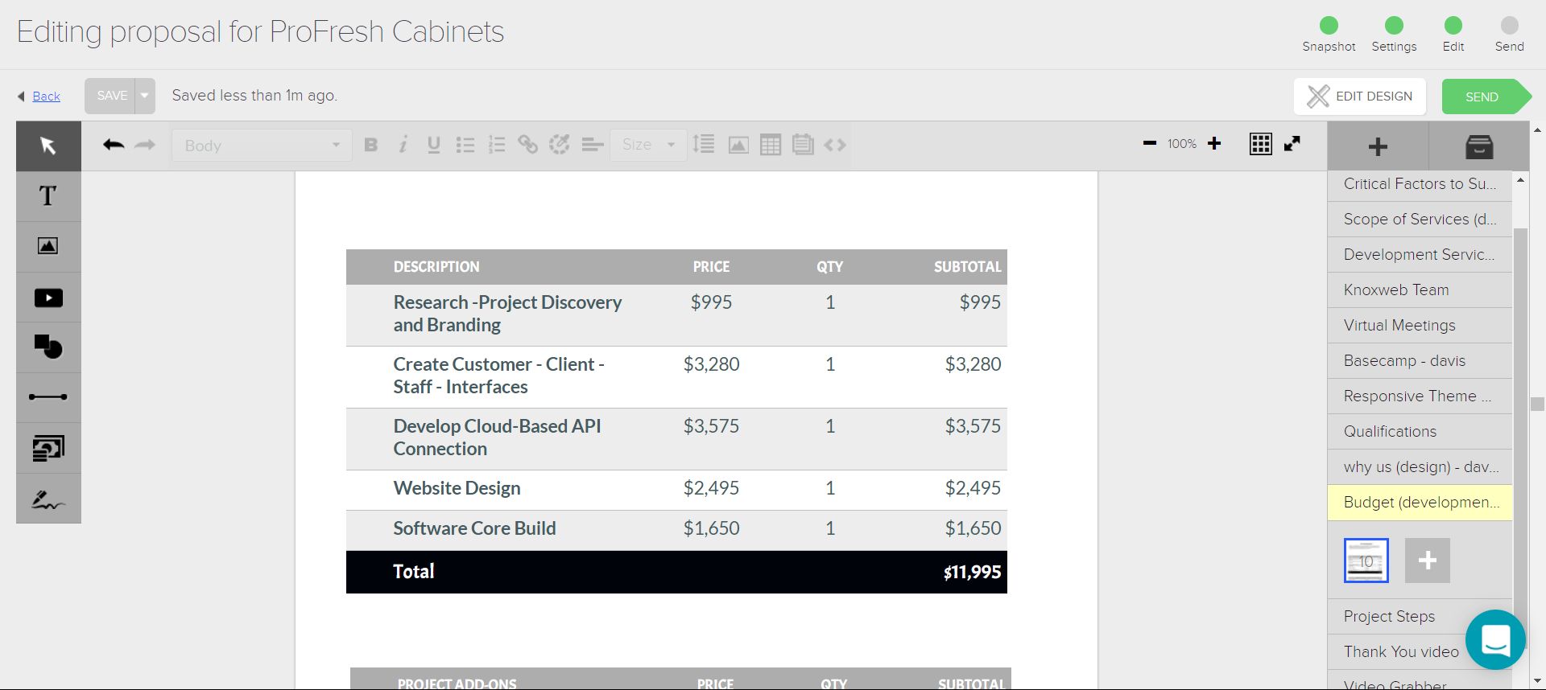The width and height of the screenshot is (1546, 690).
Task: Choose the Signature tool
Action: 48,499
